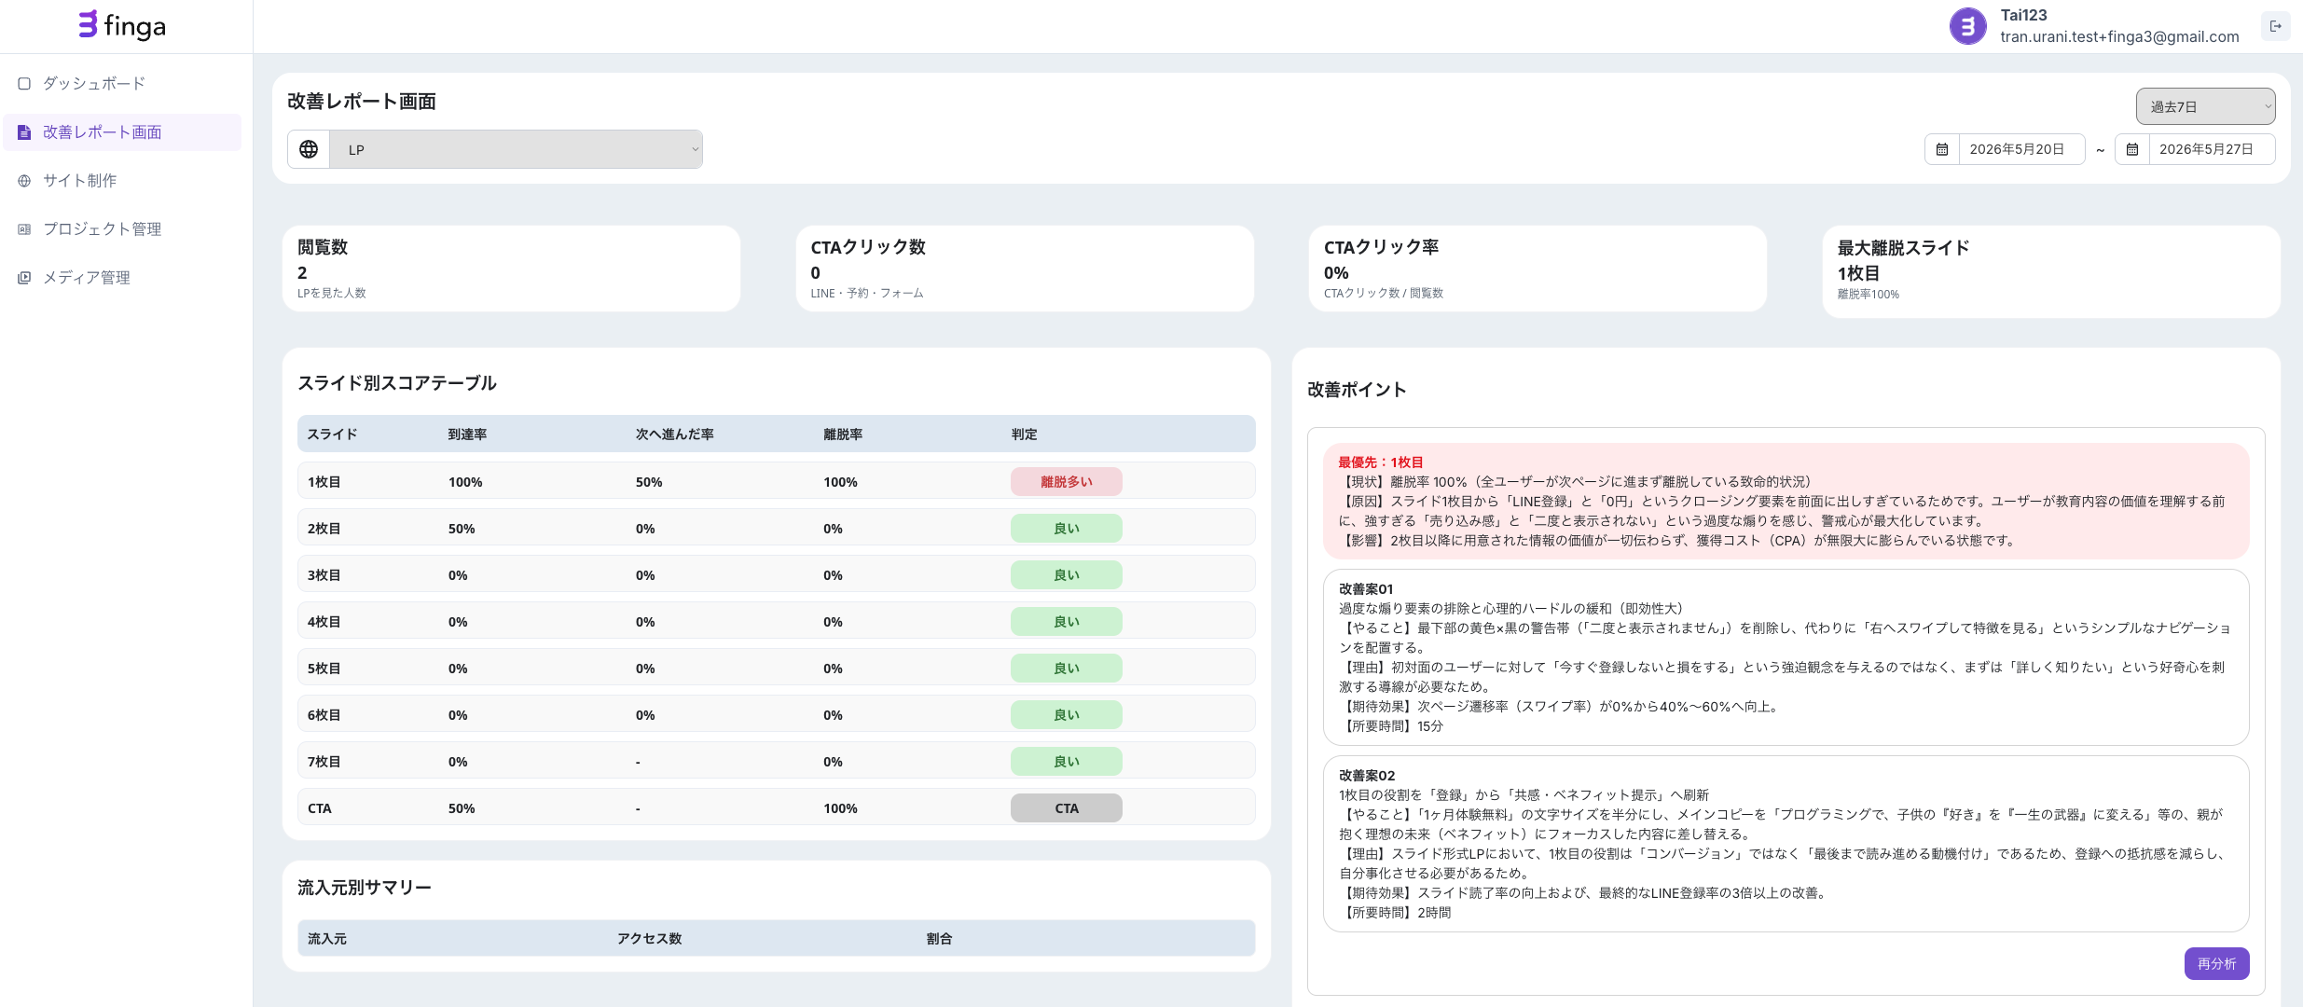Click the サイト制作 globe icon in sidebar
2303x1007 pixels.
point(24,181)
